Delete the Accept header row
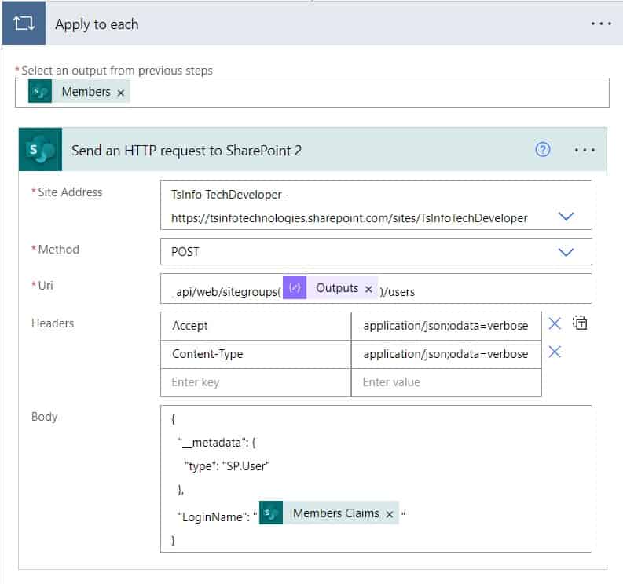 pyautogui.click(x=555, y=323)
